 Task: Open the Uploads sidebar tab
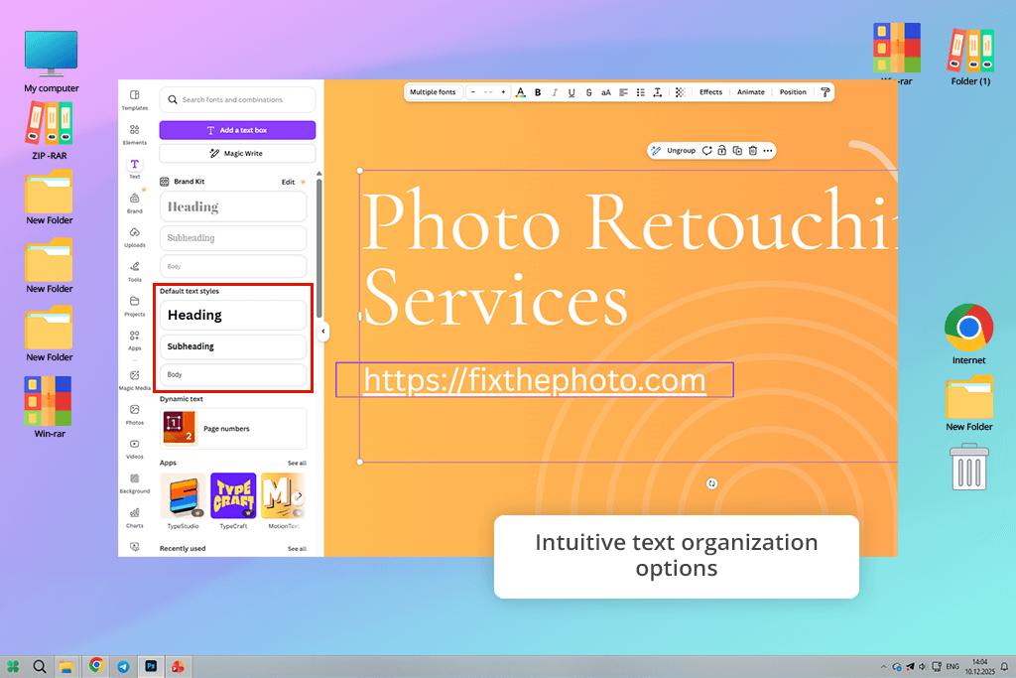[135, 236]
